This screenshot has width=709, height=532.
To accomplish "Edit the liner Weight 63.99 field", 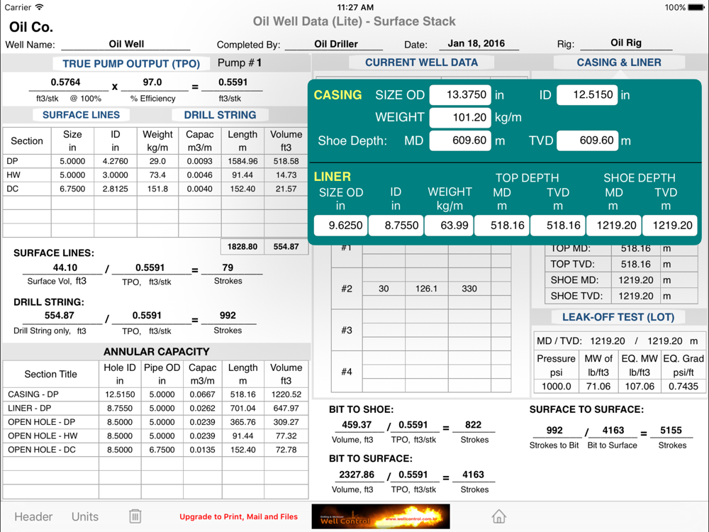I will pos(450,226).
